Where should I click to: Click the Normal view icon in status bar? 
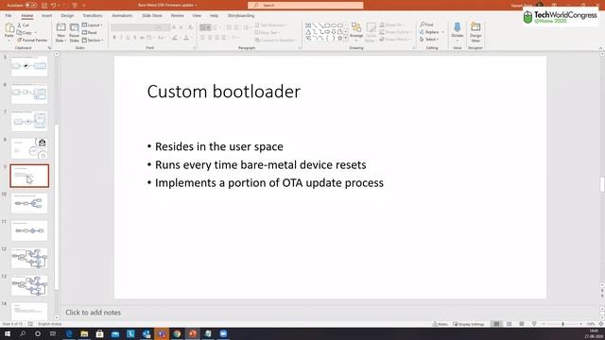(x=496, y=324)
